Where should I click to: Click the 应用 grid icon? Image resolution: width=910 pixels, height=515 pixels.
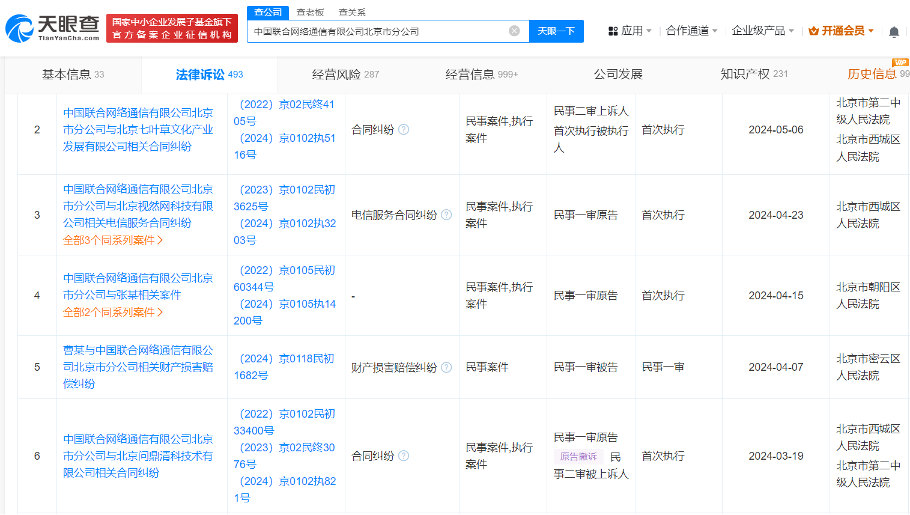click(613, 31)
